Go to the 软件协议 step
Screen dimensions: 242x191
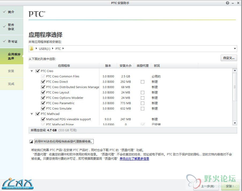12,27
